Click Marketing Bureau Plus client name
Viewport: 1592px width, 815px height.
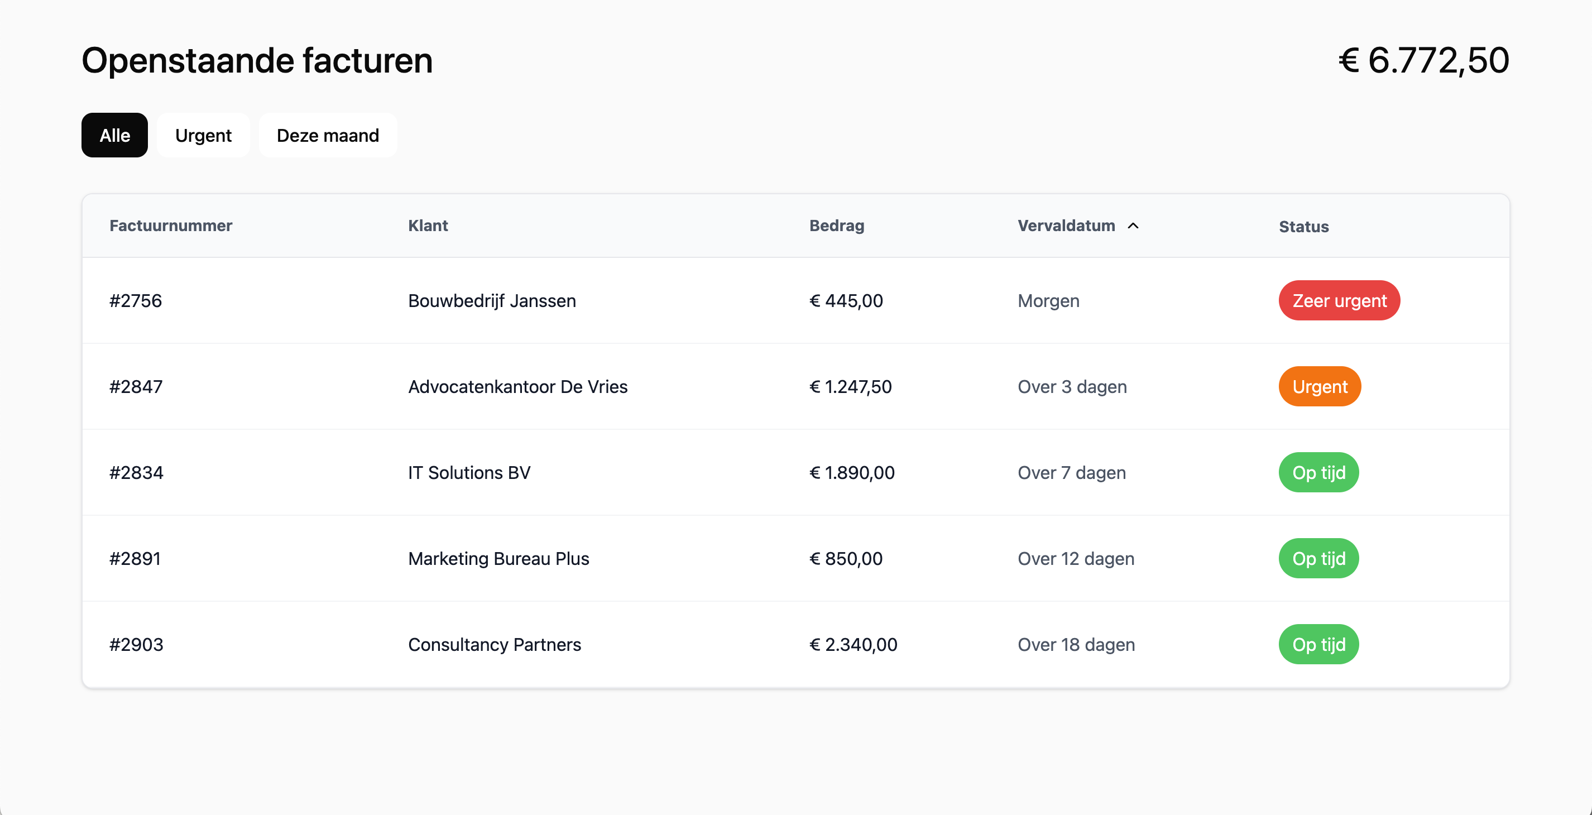(x=498, y=559)
